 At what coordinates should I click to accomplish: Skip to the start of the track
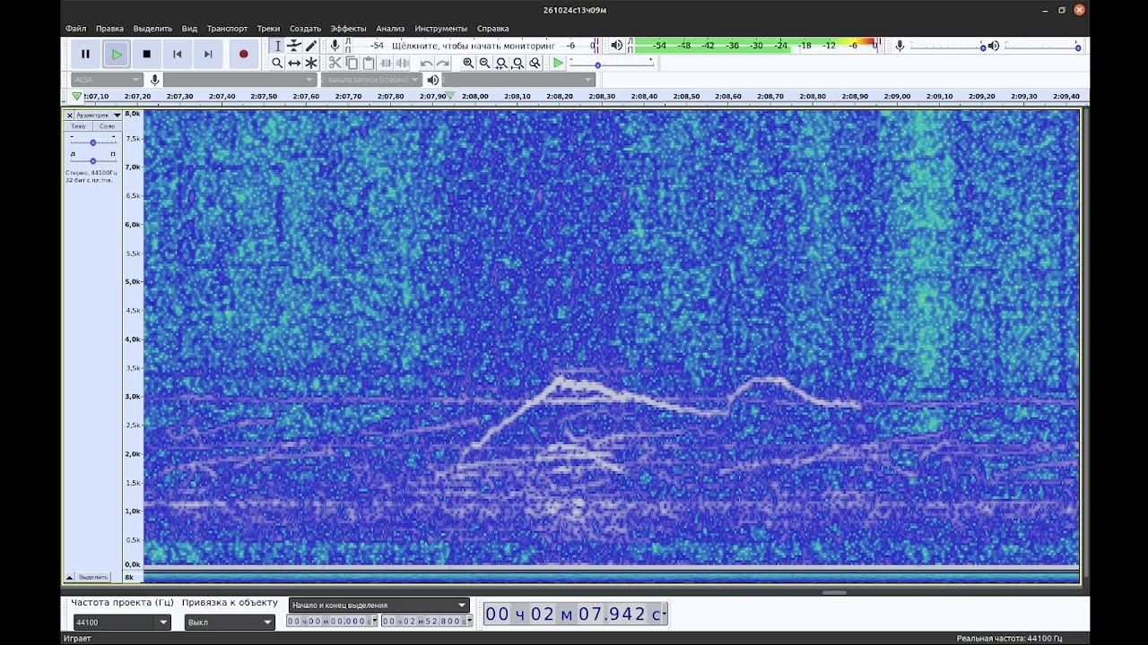[177, 54]
